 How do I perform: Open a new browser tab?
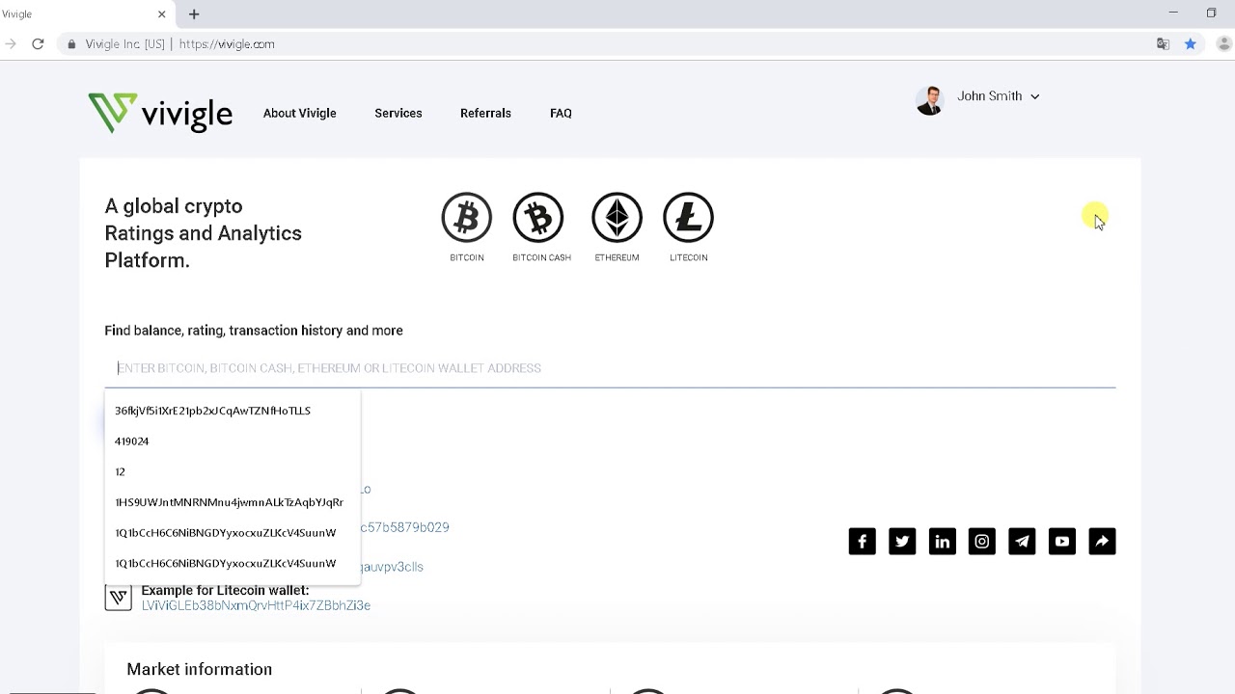(x=194, y=14)
